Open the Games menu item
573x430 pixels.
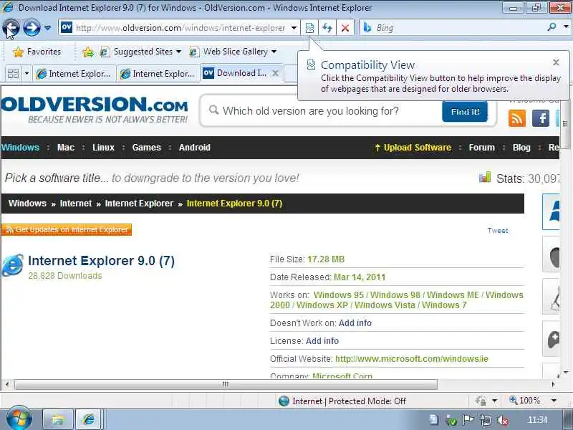coord(147,148)
